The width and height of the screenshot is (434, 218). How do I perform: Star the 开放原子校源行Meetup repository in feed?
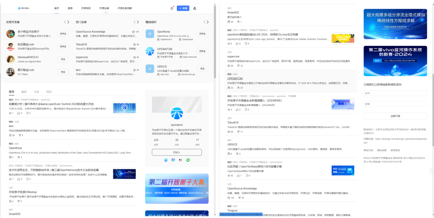[10, 201]
